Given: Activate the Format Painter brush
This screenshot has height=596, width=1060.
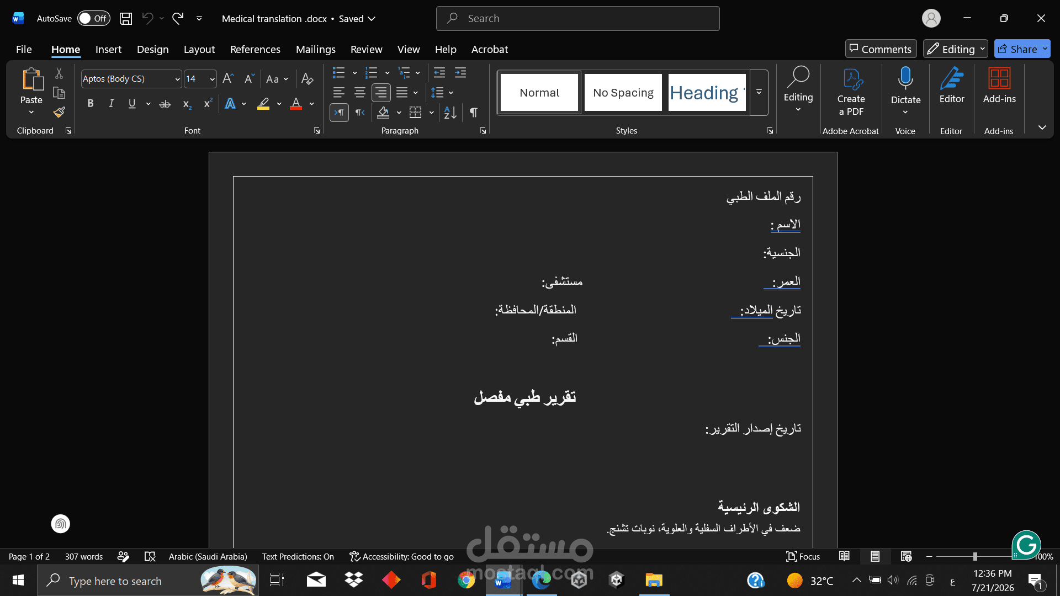Looking at the screenshot, I should click(x=59, y=112).
